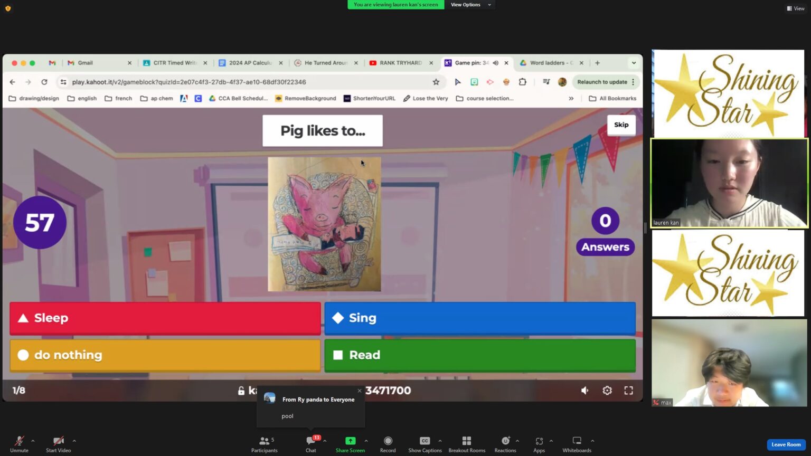This screenshot has width=811, height=456.
Task: Show hidden bookmarks overflow chevron
Action: click(571, 98)
